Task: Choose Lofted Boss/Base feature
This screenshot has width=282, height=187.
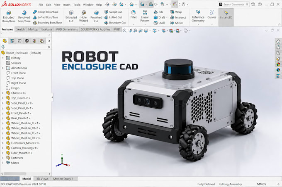Action: (x=46, y=17)
